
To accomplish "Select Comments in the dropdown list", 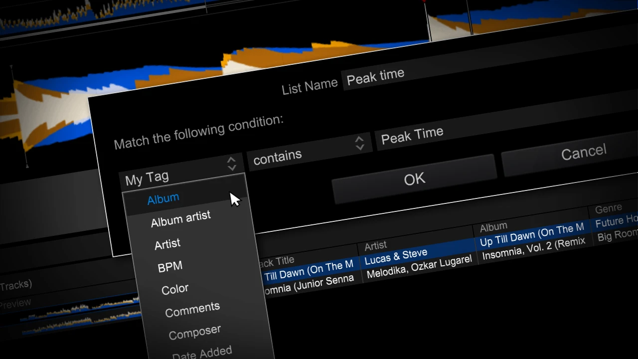I will [192, 310].
